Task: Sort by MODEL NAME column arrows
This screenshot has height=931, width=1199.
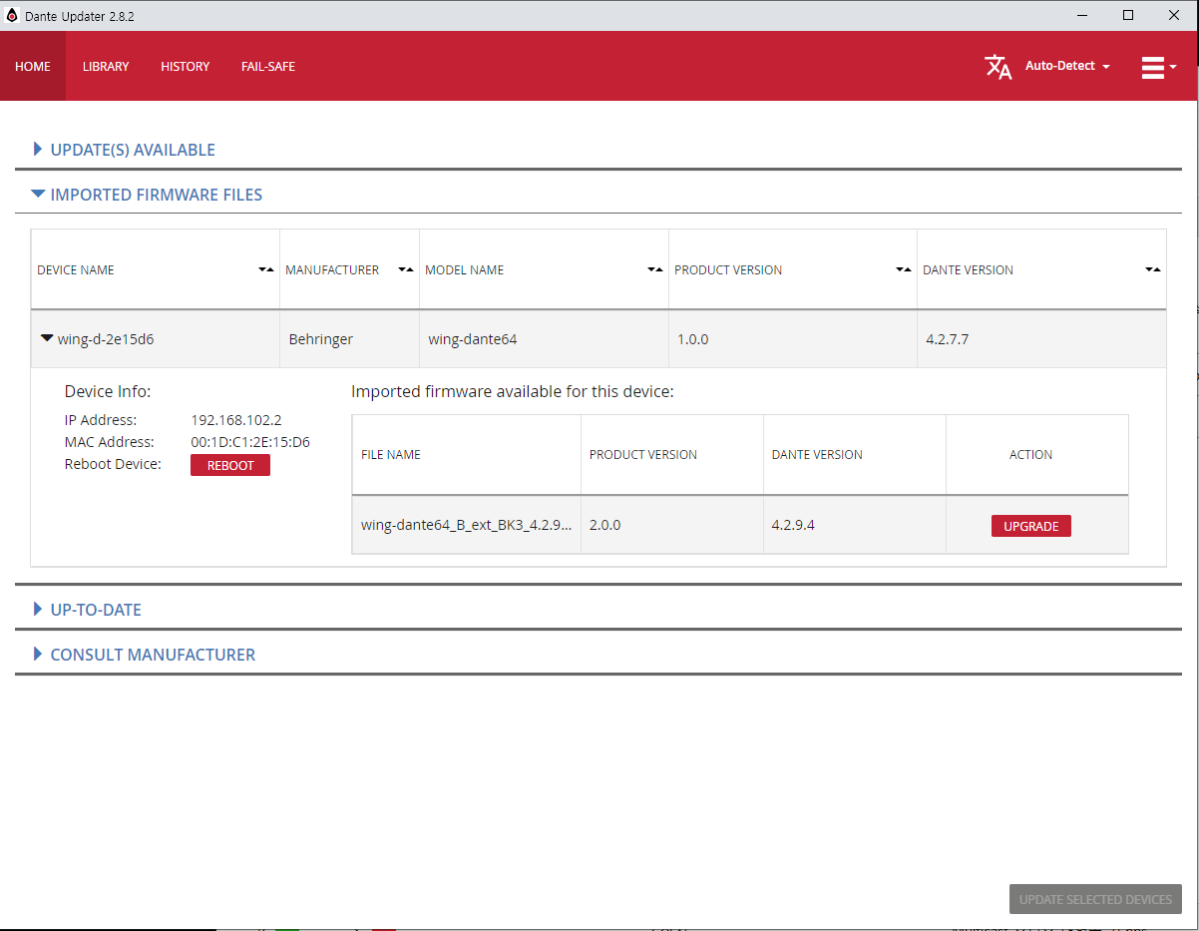Action: tap(655, 270)
